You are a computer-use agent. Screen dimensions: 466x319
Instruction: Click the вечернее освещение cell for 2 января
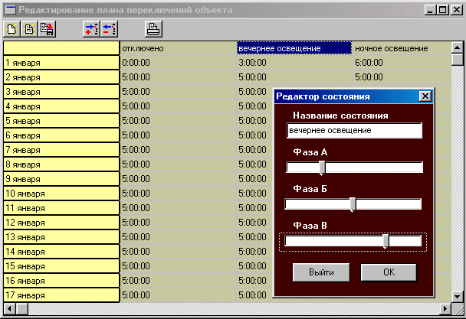coord(294,77)
